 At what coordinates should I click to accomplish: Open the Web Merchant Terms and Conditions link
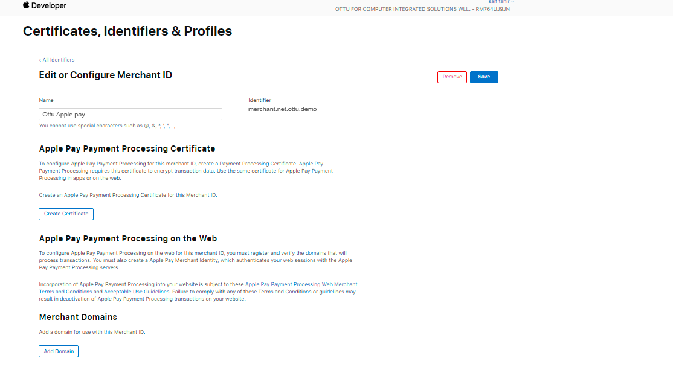[x=301, y=284]
